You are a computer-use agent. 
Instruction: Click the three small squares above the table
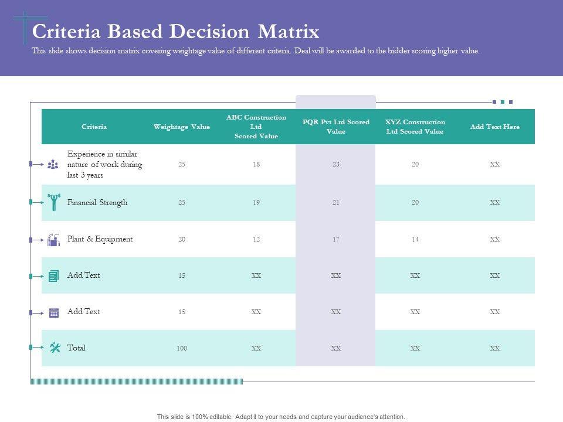click(503, 102)
